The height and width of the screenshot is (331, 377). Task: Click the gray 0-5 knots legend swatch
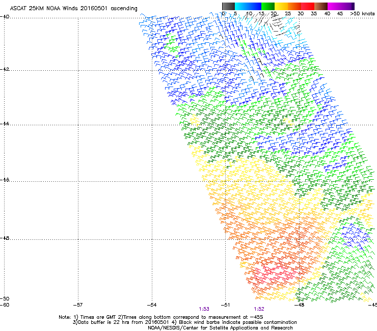click(x=228, y=6)
